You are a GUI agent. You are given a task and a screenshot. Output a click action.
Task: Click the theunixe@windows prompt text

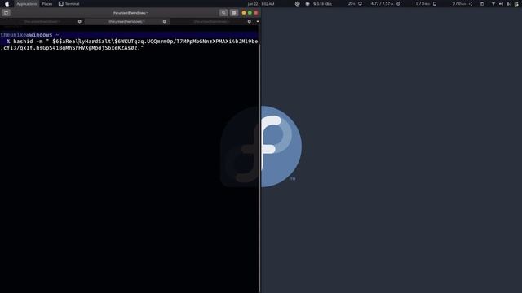click(x=26, y=35)
